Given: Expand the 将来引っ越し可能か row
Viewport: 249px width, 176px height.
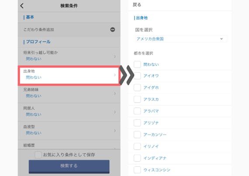Looking at the screenshot, I should point(69,56).
